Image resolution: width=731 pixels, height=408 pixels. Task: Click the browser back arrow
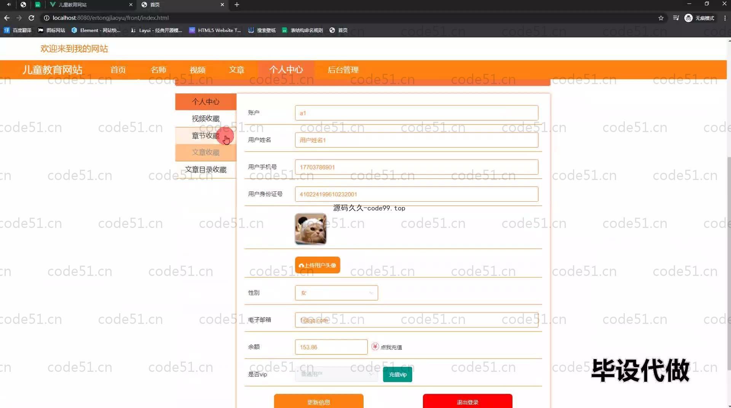click(x=7, y=18)
